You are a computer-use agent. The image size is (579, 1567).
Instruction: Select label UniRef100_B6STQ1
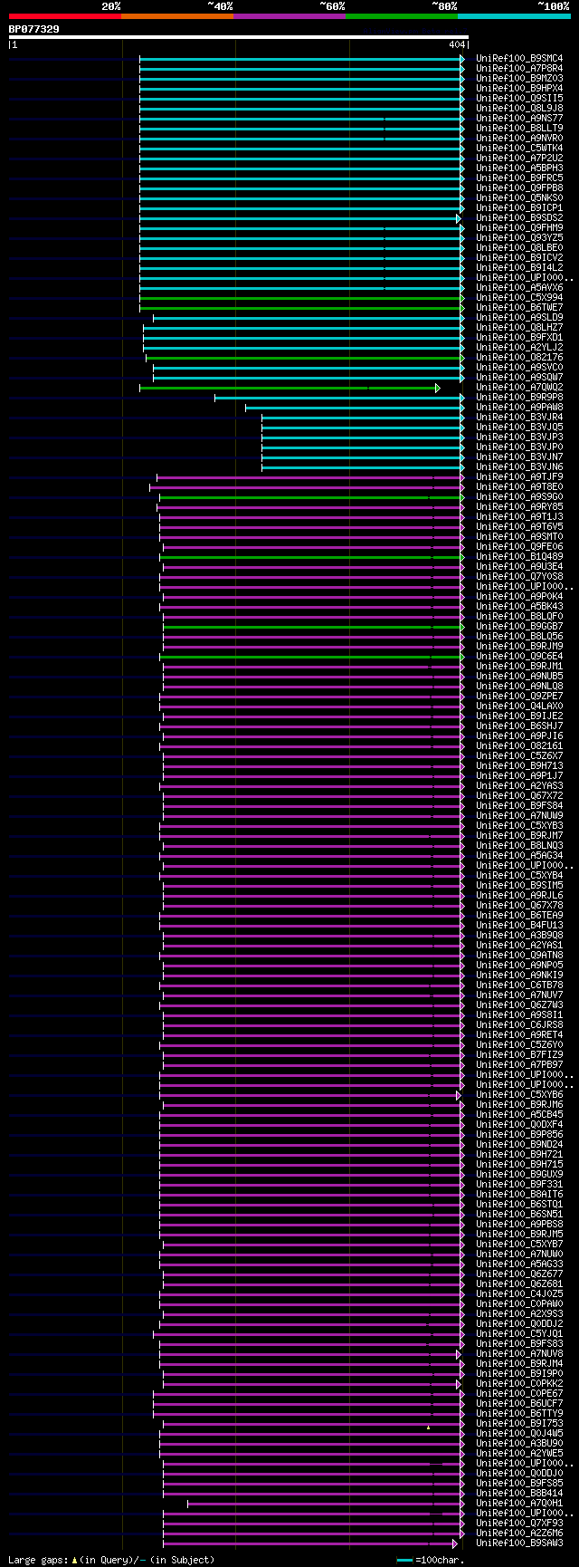pyautogui.click(x=519, y=1205)
